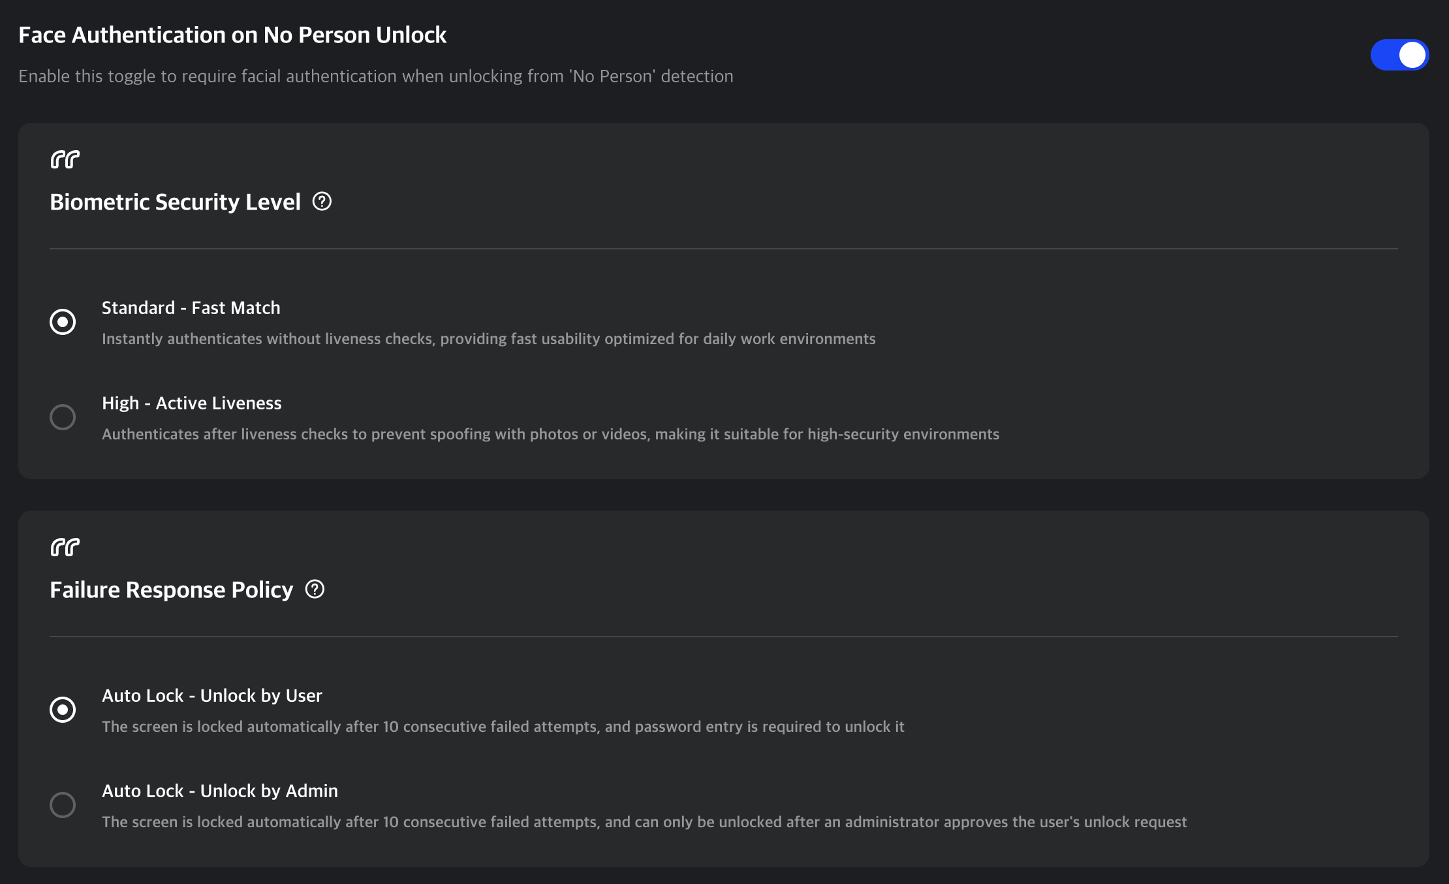The image size is (1449, 884).
Task: Click the Auto Lock - Unlock by User label
Action: click(211, 695)
